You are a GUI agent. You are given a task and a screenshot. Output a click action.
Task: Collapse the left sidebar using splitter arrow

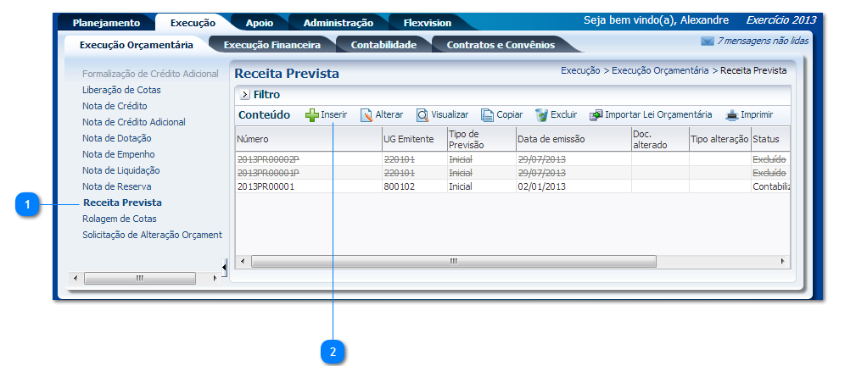click(224, 268)
